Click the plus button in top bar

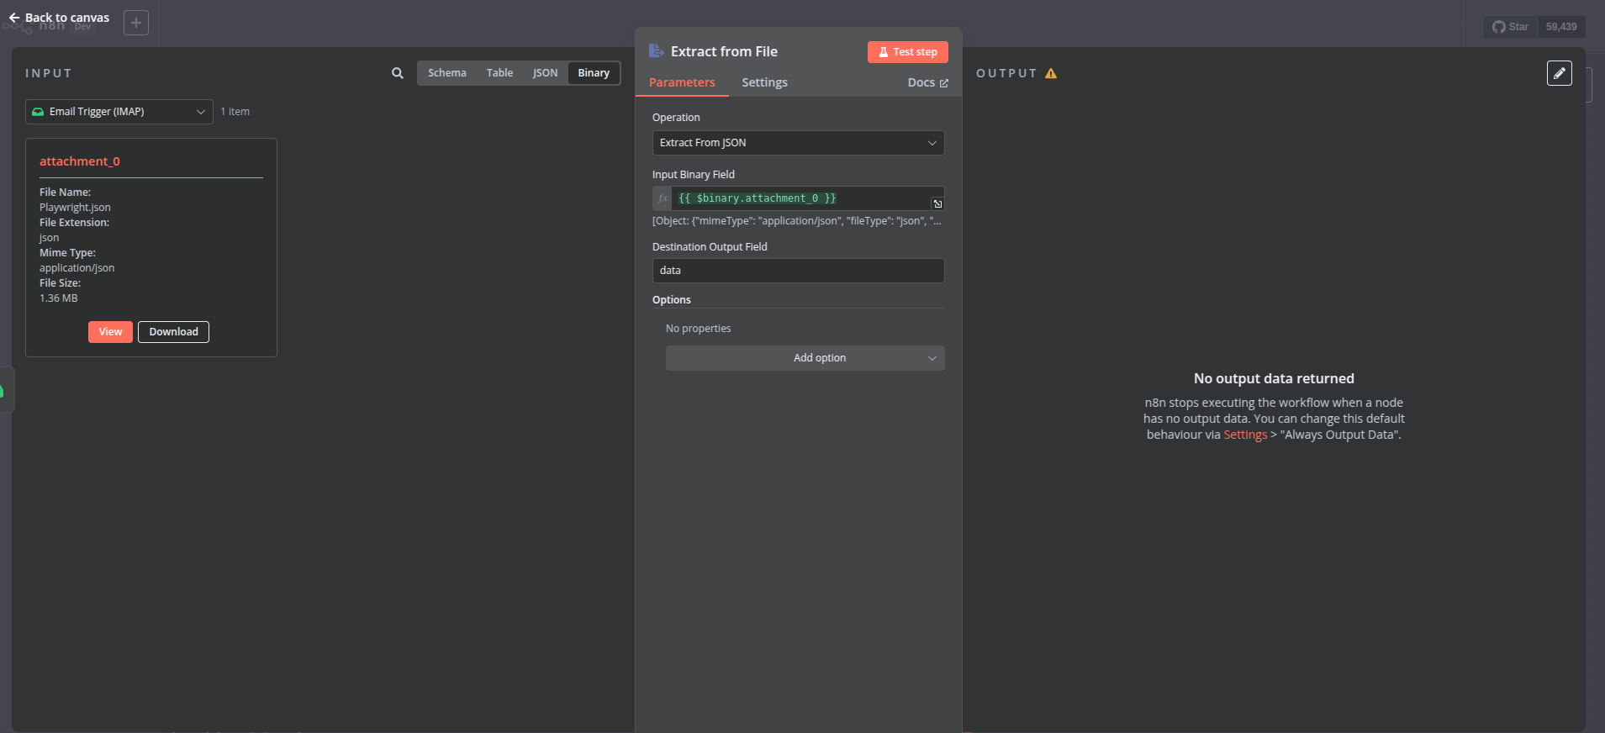(x=136, y=23)
